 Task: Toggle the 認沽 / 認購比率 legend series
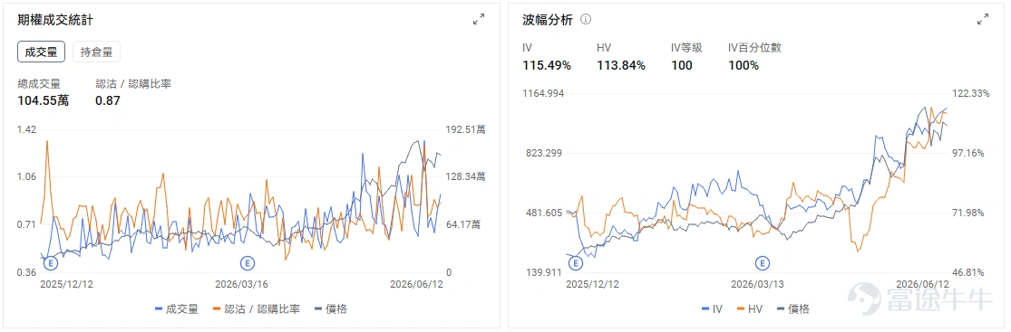click(256, 308)
